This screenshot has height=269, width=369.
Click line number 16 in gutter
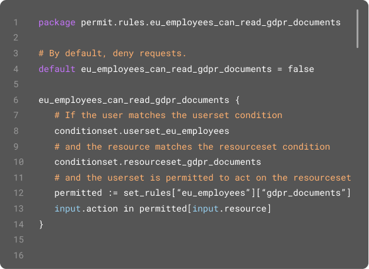coord(18,255)
